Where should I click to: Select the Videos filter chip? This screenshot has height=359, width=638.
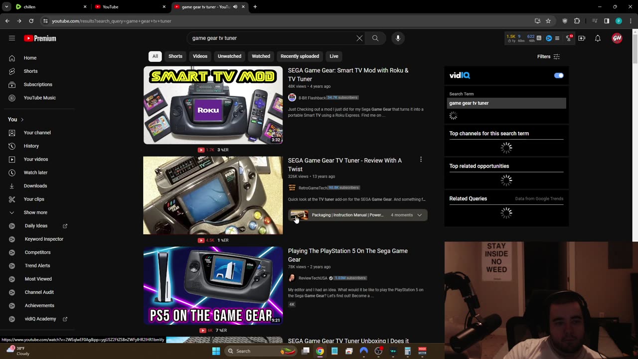200,56
